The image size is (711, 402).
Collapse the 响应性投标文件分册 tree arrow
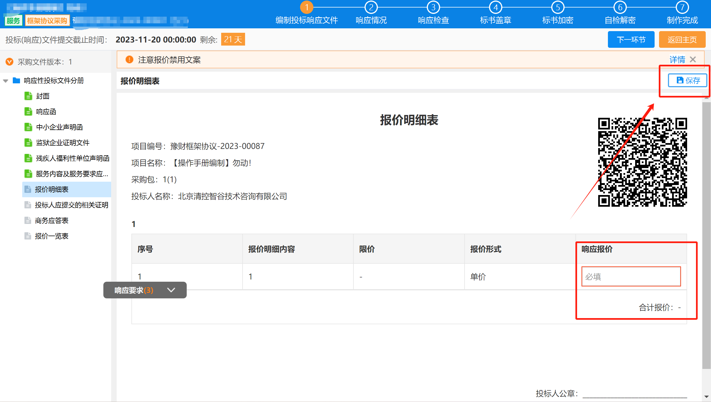pyautogui.click(x=6, y=81)
